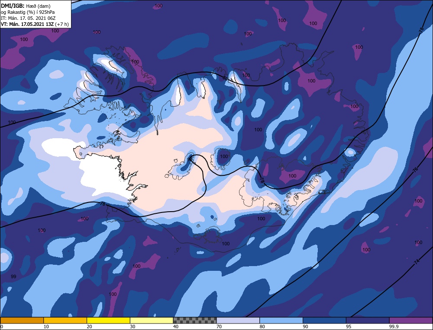The height and width of the screenshot is (330, 433).
Task: Click the '76' height contour label
Action: pos(415,170)
